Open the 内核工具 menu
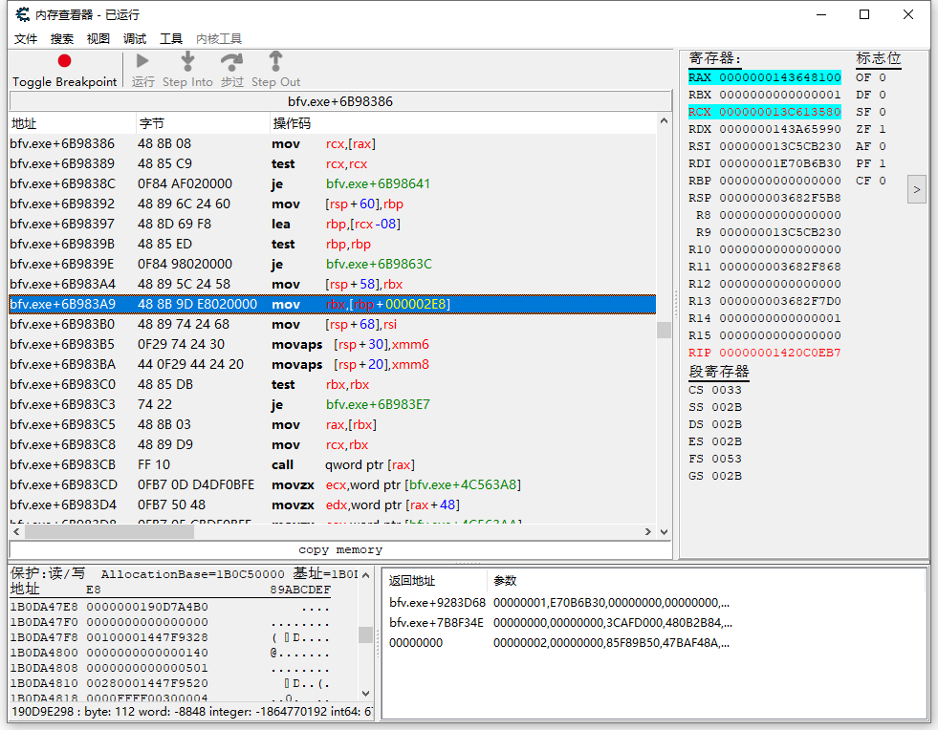938x730 pixels. coord(219,39)
